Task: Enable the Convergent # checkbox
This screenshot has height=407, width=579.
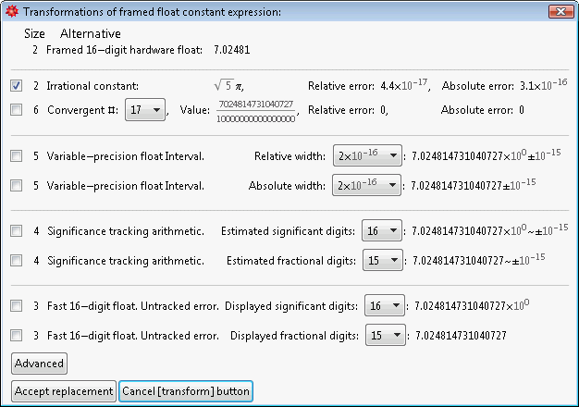Action: [x=17, y=110]
